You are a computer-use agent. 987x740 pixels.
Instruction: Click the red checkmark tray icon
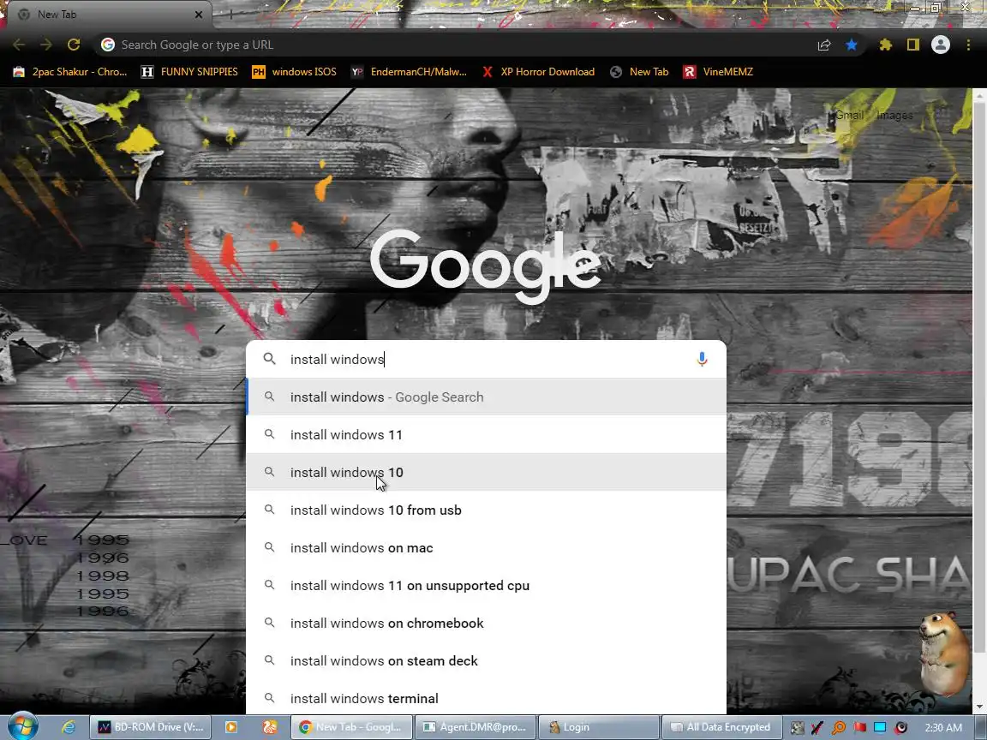pos(817,728)
